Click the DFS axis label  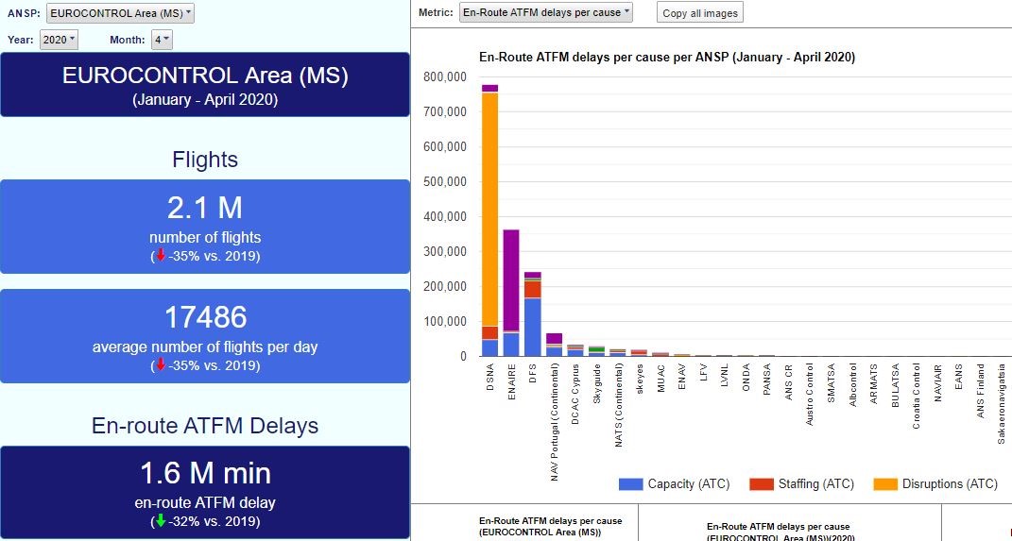pyautogui.click(x=533, y=373)
